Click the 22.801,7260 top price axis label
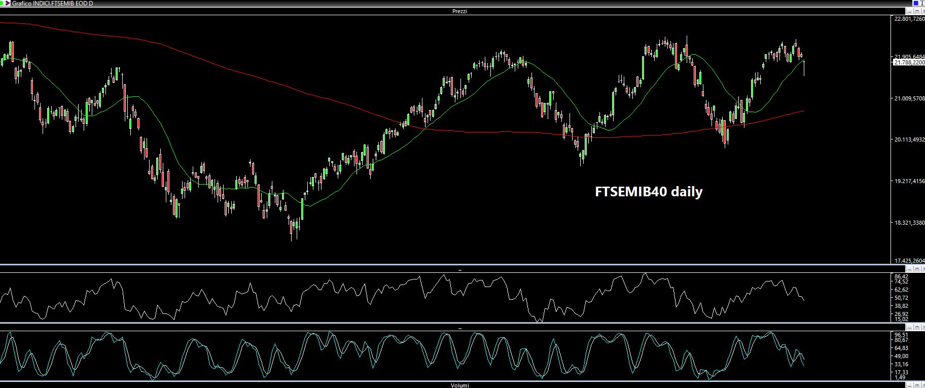The width and height of the screenshot is (925, 388). [909, 19]
